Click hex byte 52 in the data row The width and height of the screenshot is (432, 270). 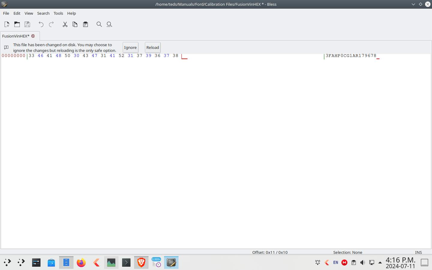tap(121, 56)
